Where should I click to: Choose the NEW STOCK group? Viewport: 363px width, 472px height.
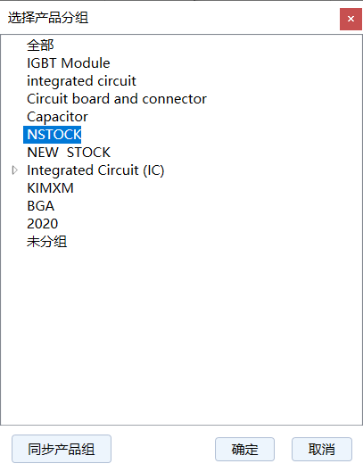69,153
